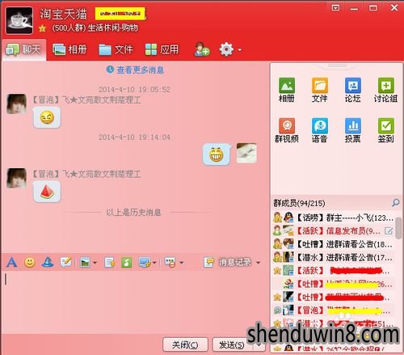Expand the settings gear dropdown arrow
This screenshot has width=404, height=355.
point(239,50)
